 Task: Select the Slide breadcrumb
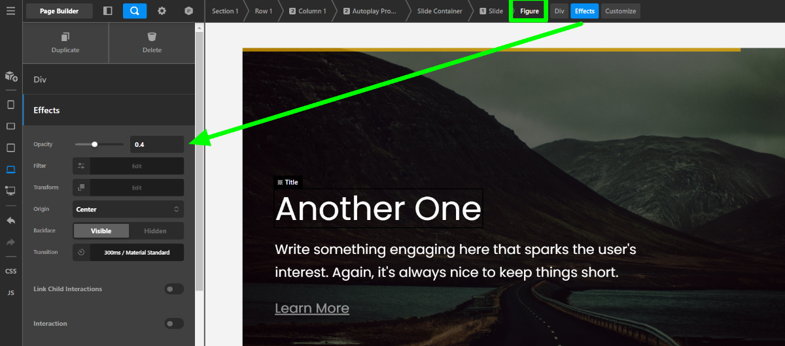(491, 11)
